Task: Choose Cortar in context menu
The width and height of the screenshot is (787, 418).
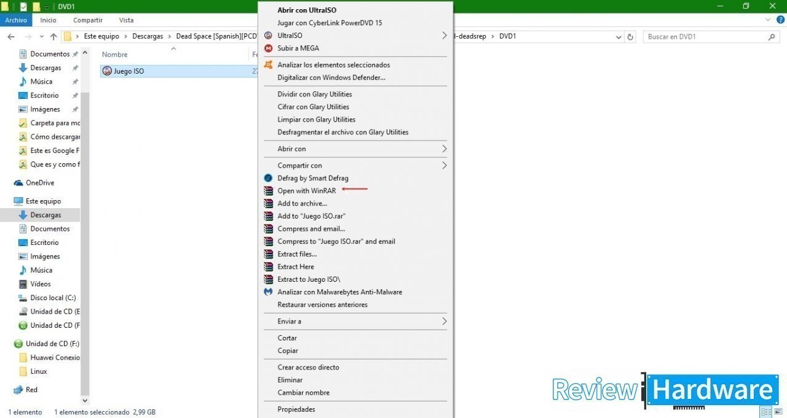Action: (287, 338)
